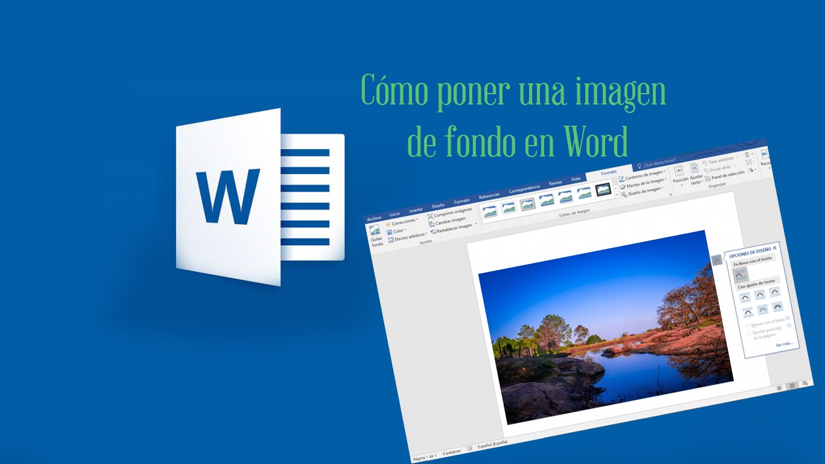
Task: Click Traer adelante
Action: click(720, 161)
